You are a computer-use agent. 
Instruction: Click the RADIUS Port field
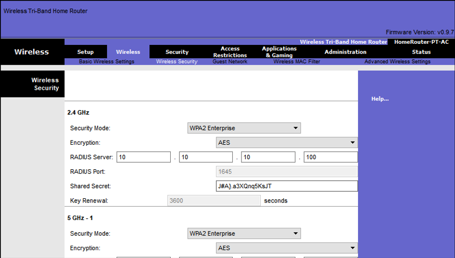coord(286,171)
